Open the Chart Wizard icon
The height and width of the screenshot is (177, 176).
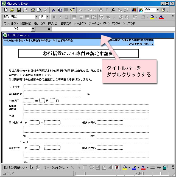(134, 10)
